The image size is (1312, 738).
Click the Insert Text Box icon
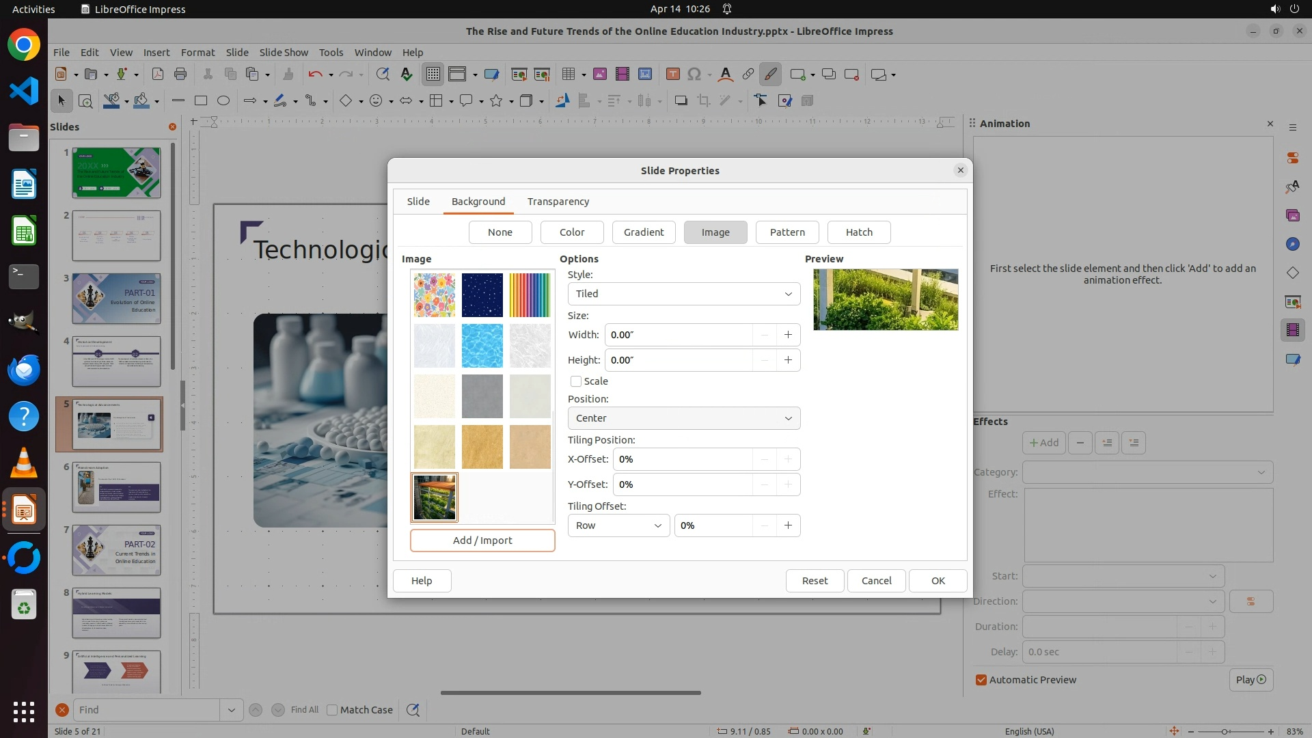pos(672,74)
